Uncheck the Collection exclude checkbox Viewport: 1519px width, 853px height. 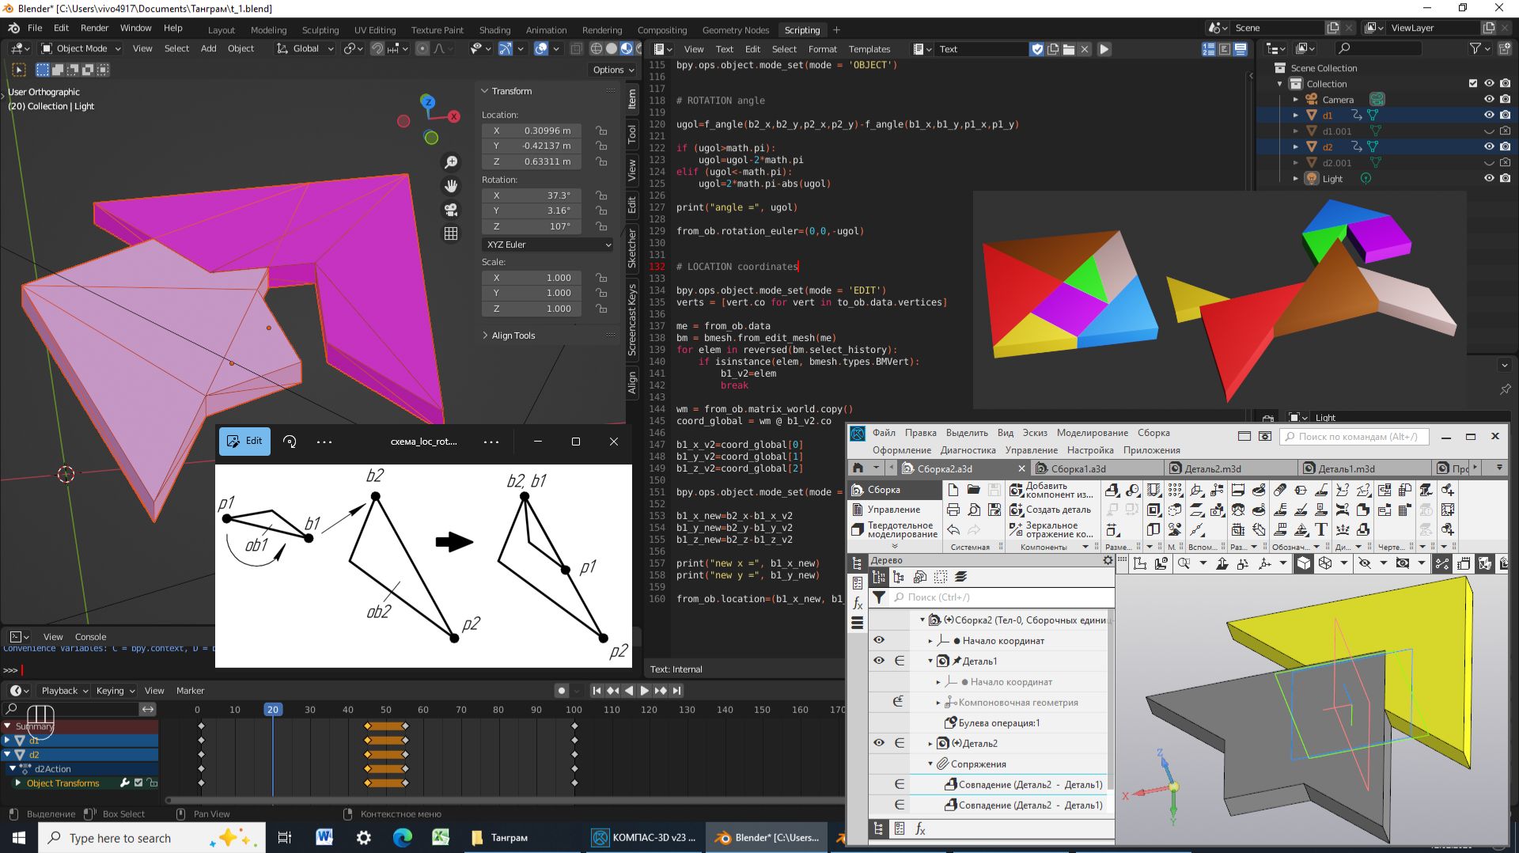[x=1472, y=84]
